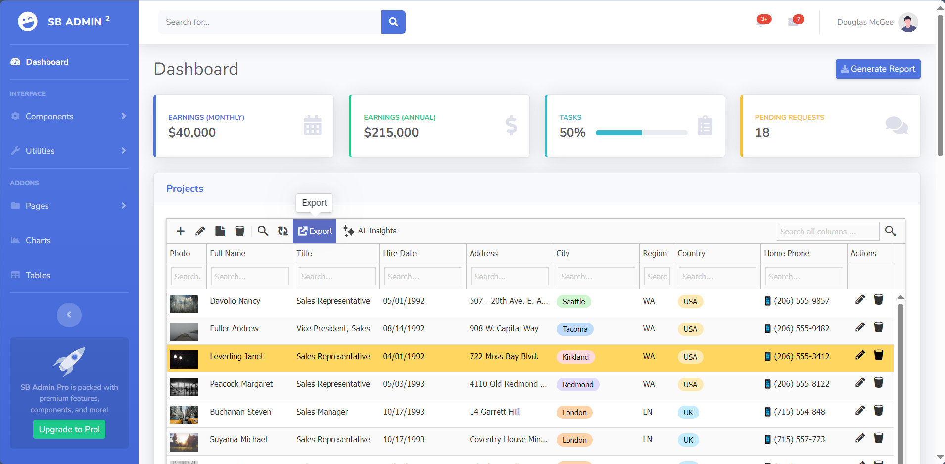Go to Charts in the sidebar
945x464 pixels.
[x=38, y=240]
